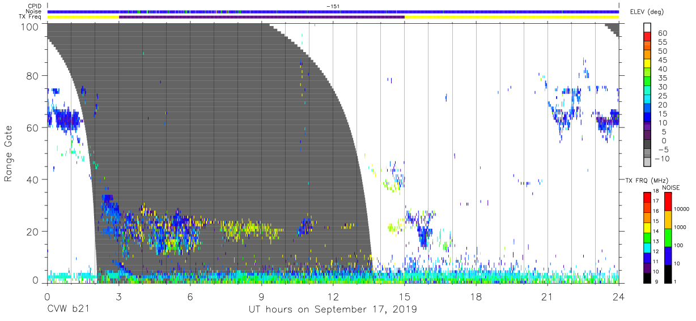Image resolution: width=696 pixels, height=321 pixels.
Task: Click the y-axis 40 range gate tick label
Action: 32,179
